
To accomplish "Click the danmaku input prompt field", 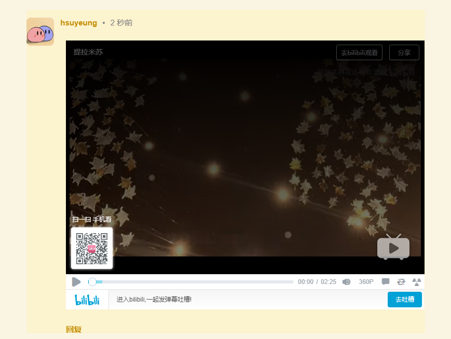I will 248,300.
